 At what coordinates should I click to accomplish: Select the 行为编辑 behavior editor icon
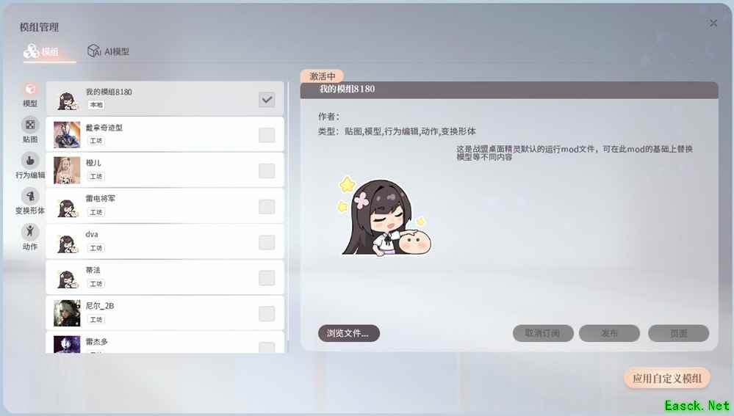coord(30,161)
